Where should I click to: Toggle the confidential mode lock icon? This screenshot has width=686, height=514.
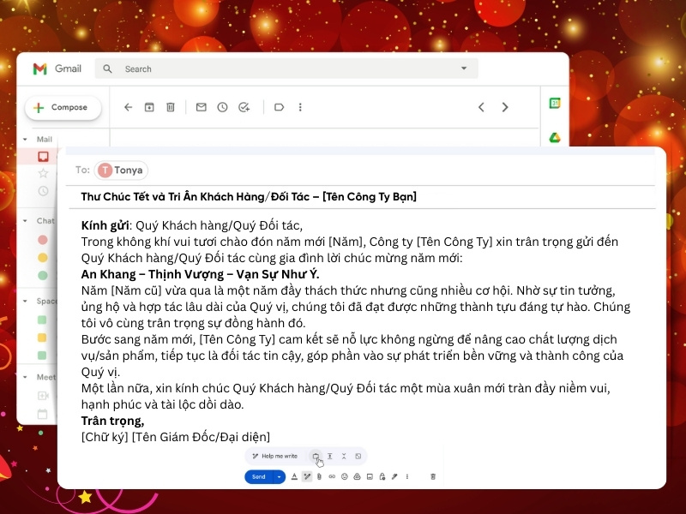click(x=382, y=476)
